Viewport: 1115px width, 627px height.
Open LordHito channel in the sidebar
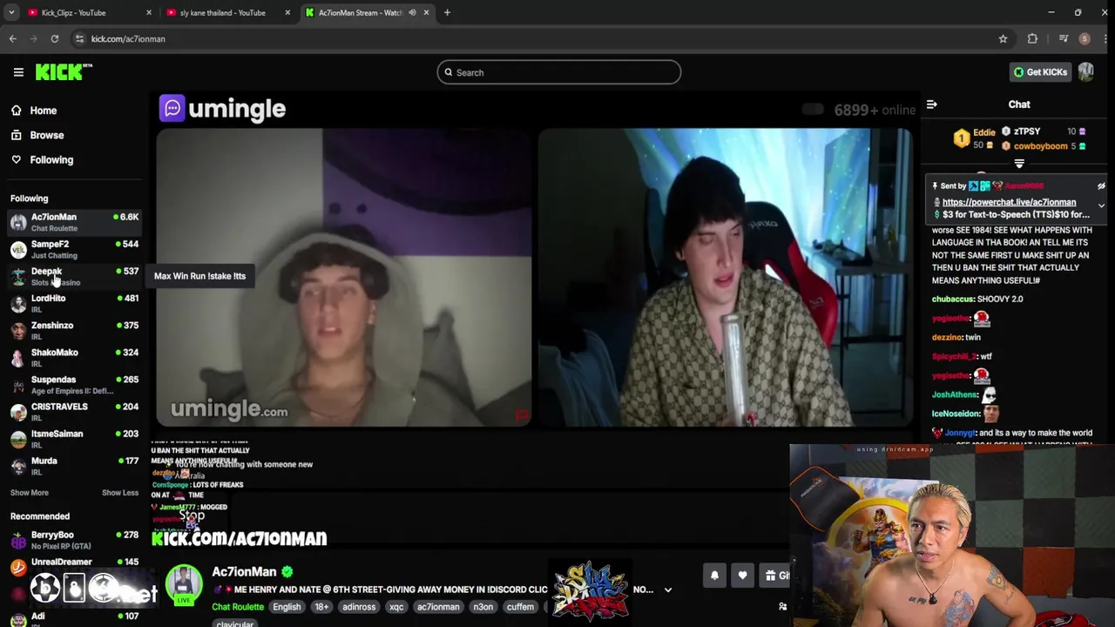[x=74, y=303]
